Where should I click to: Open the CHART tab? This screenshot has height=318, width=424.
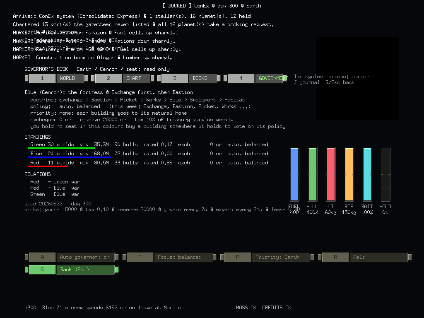pos(123,78)
